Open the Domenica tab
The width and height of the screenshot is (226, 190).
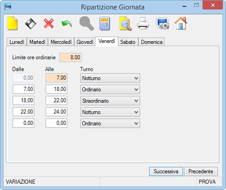(x=151, y=42)
